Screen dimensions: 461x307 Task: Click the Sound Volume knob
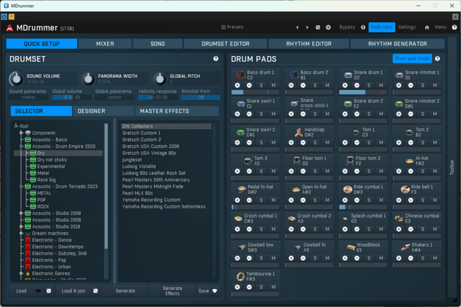point(16,79)
